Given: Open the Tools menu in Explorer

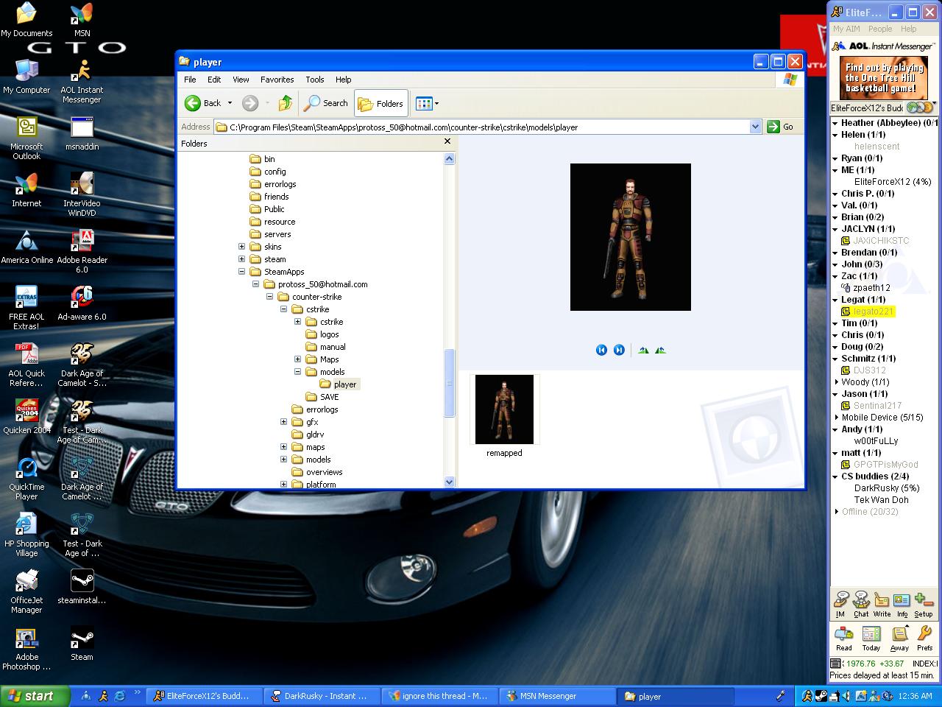Looking at the screenshot, I should coord(315,80).
